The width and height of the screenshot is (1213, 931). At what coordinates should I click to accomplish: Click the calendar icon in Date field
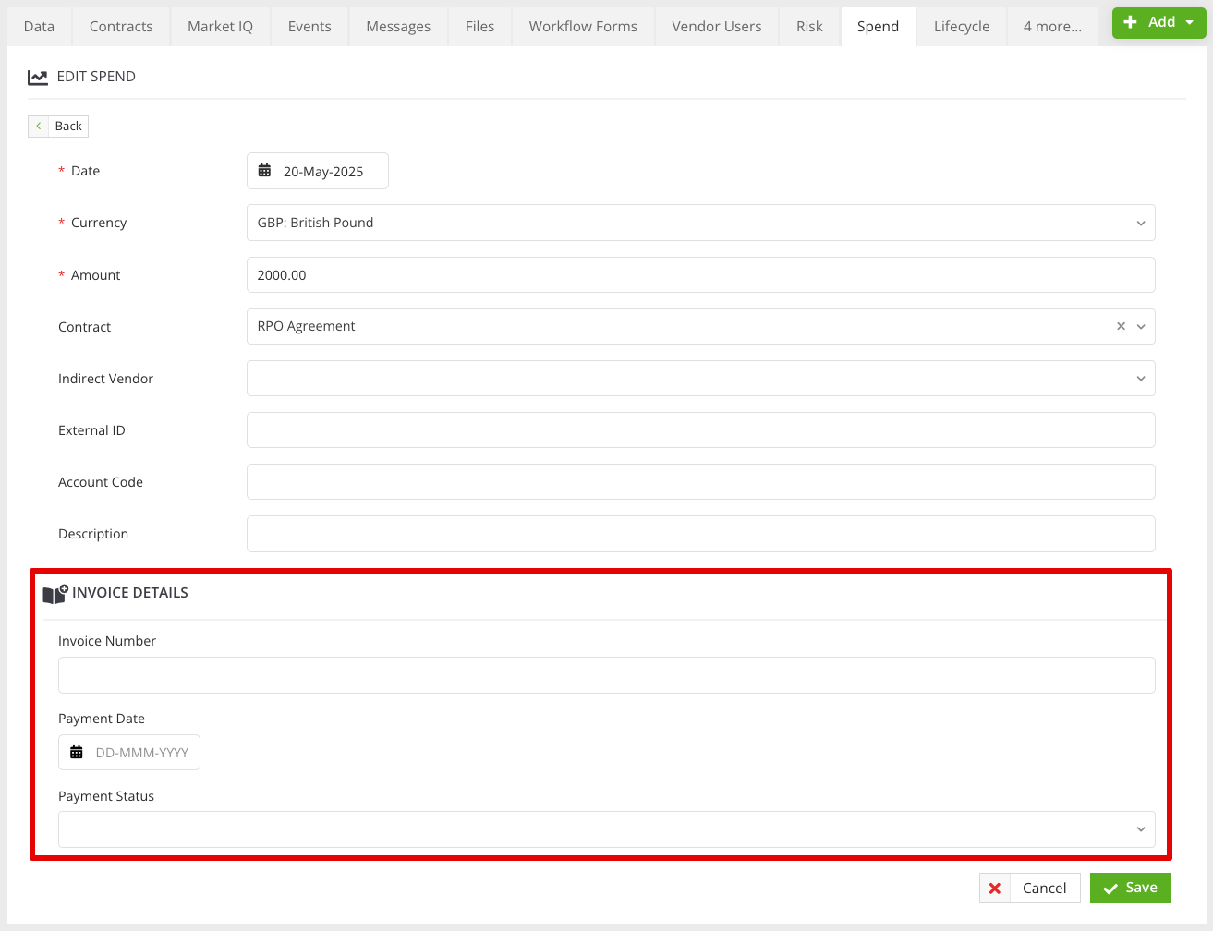pyautogui.click(x=264, y=171)
